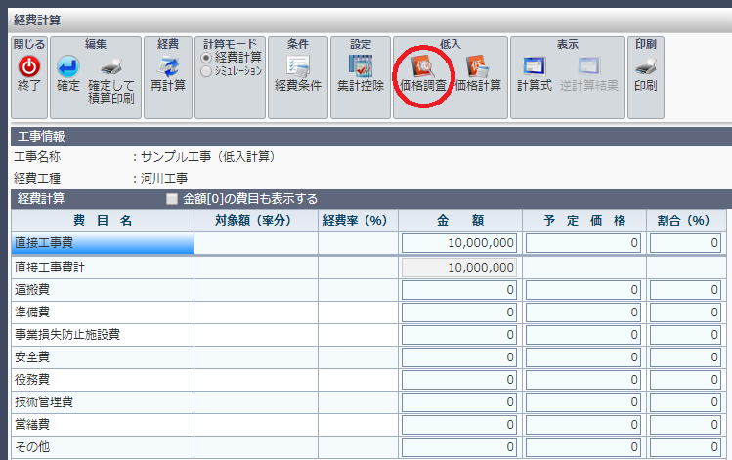Click the 費目名 column header
The height and width of the screenshot is (460, 732).
(103, 220)
